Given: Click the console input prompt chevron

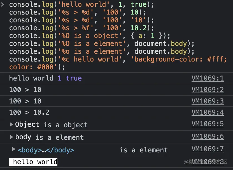Looking at the screenshot, I should (x=2, y=4).
